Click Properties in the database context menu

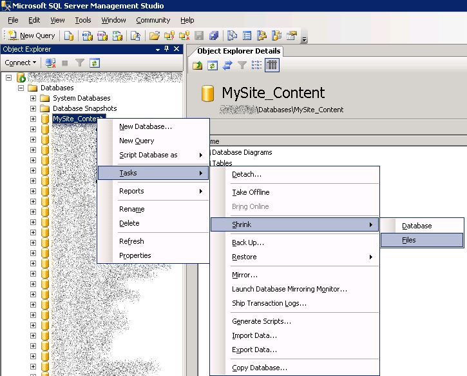click(x=135, y=255)
